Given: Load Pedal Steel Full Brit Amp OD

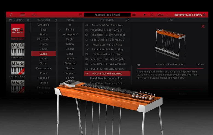Looking at the screenshot, I should click(107, 40).
